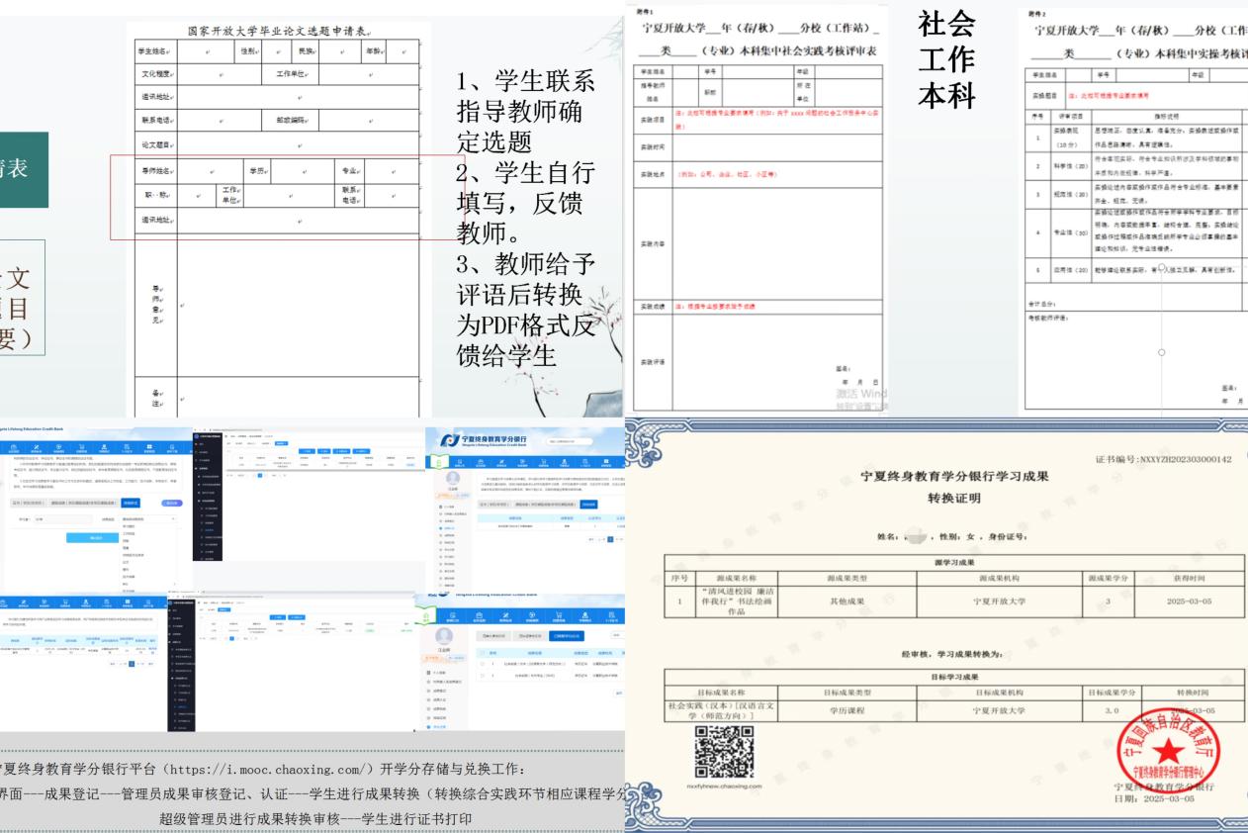1248x833 pixels.
Task: Tick the row 2 checkbox in the bottom-right results table
Action: (483, 676)
